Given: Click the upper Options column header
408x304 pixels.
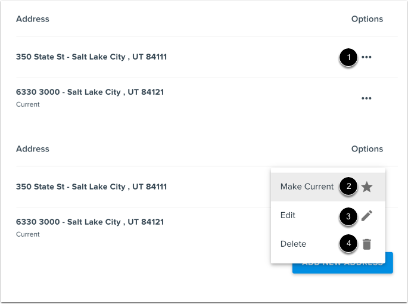Looking at the screenshot, I should (x=367, y=19).
